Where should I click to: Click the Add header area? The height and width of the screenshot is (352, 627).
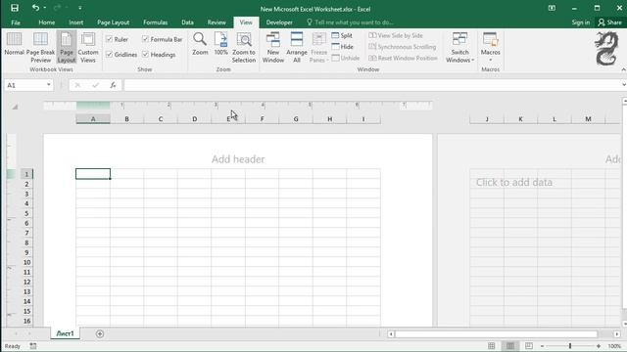(238, 159)
